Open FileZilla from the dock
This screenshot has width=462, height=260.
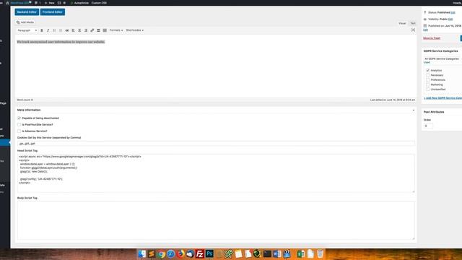[x=200, y=253]
